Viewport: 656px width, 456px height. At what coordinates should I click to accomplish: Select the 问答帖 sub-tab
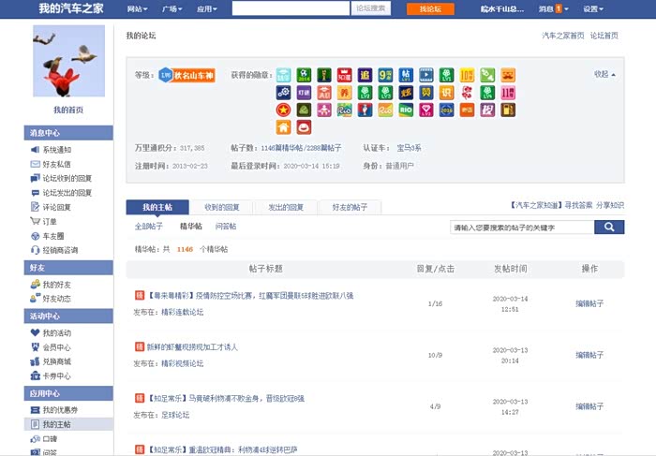tap(226, 227)
